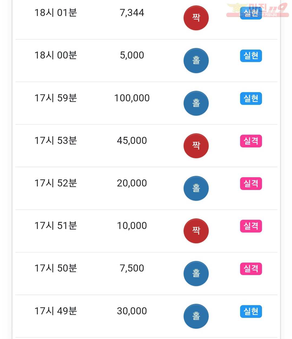Click the blue 홀 circle for 18시 00분
This screenshot has width=292, height=339.
coord(196,60)
